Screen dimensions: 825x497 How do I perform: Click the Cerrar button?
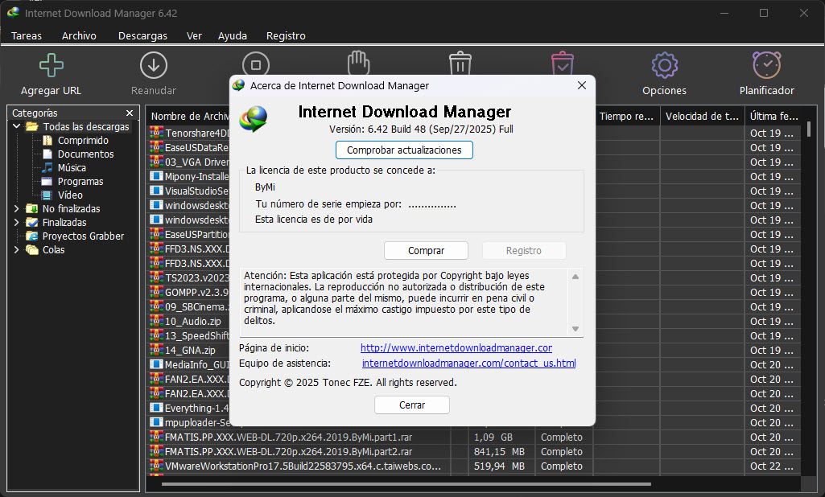click(412, 405)
